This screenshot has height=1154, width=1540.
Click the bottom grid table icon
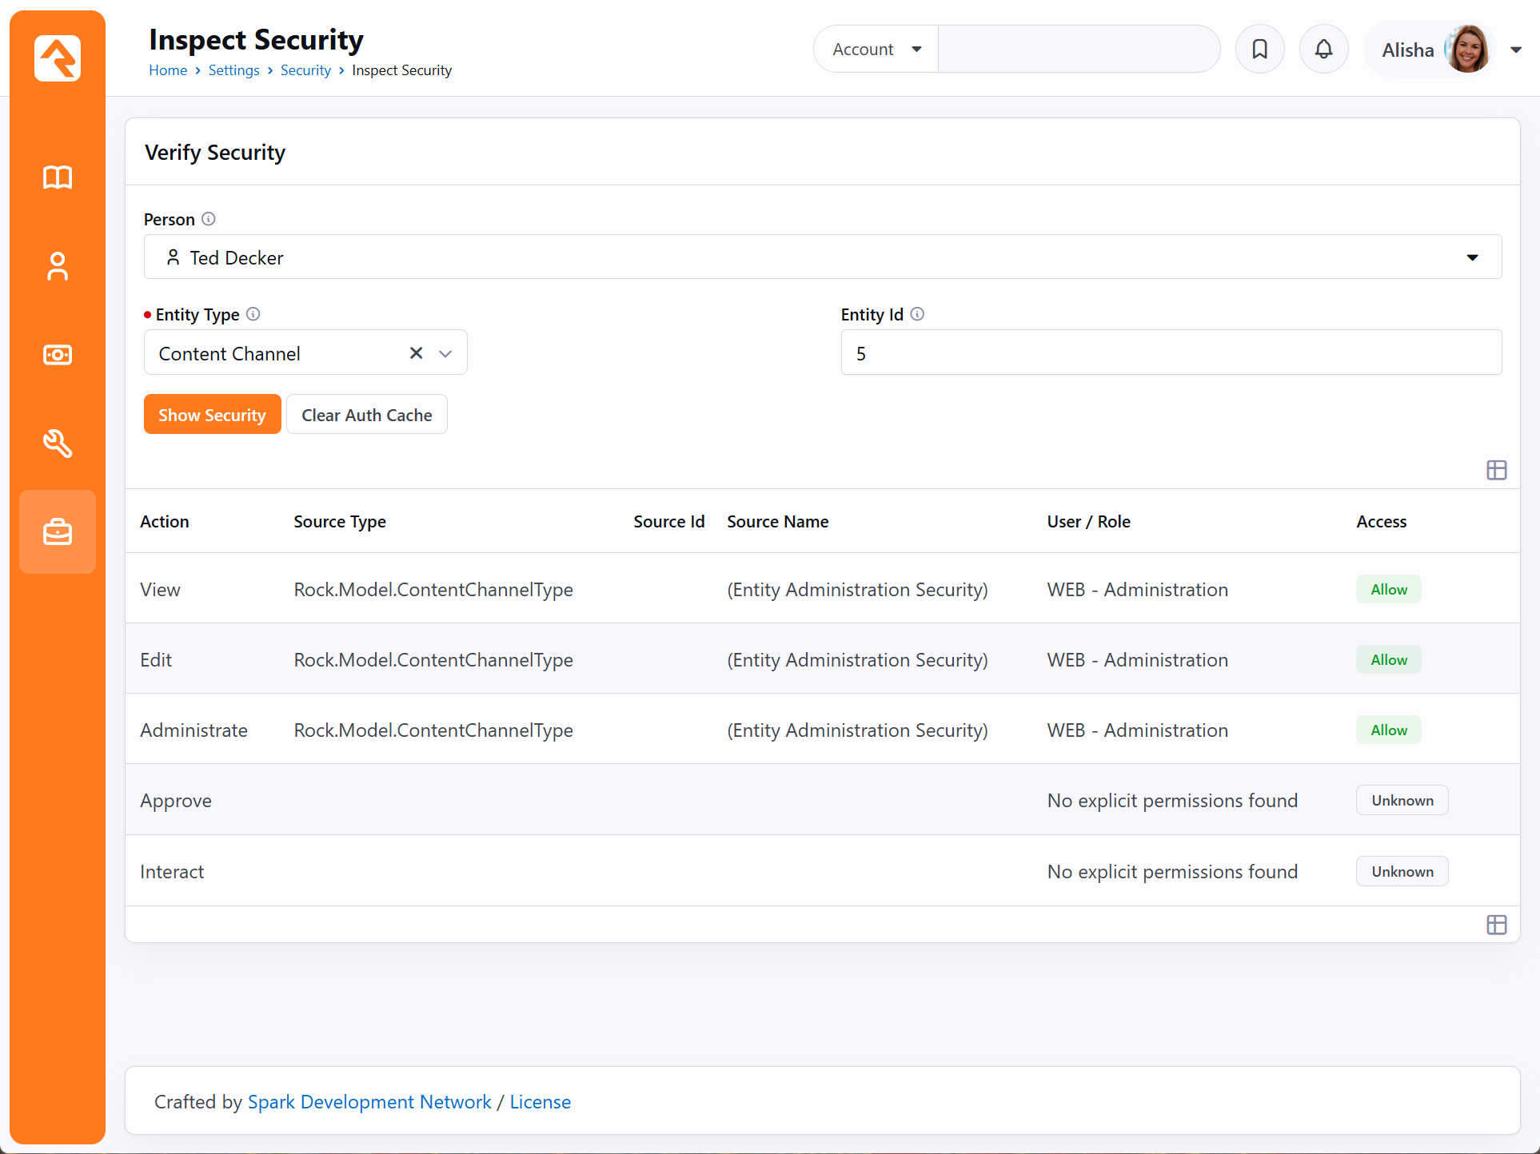tap(1496, 925)
